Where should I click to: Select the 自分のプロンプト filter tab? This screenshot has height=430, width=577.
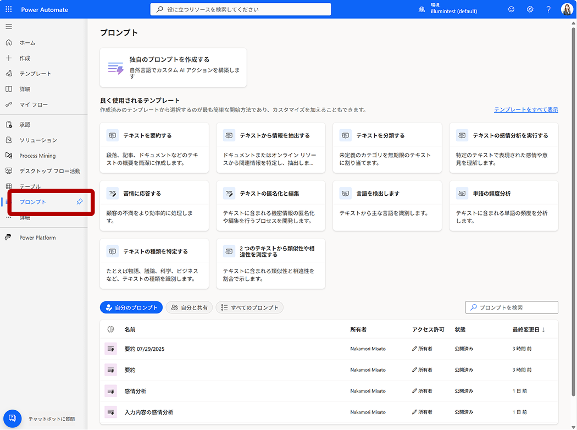pyautogui.click(x=131, y=307)
